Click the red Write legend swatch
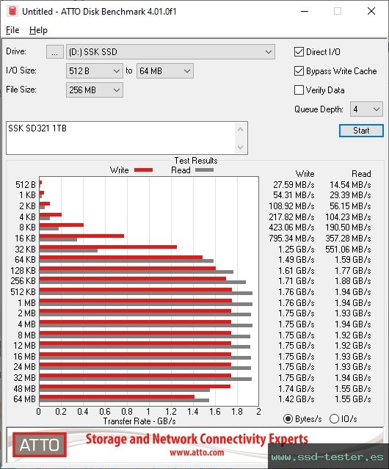389x469 pixels. click(x=144, y=170)
